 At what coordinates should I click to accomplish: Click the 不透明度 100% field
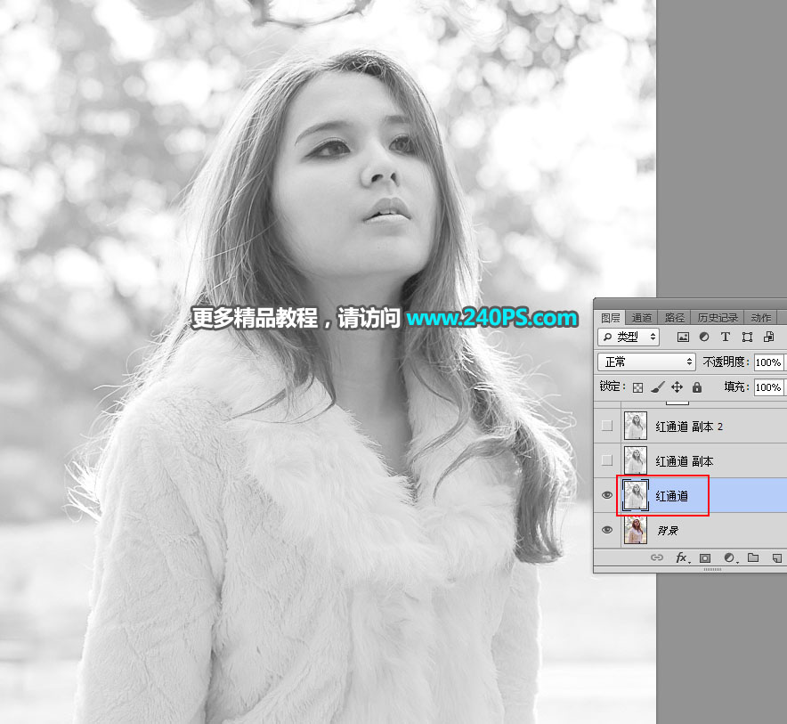point(768,362)
